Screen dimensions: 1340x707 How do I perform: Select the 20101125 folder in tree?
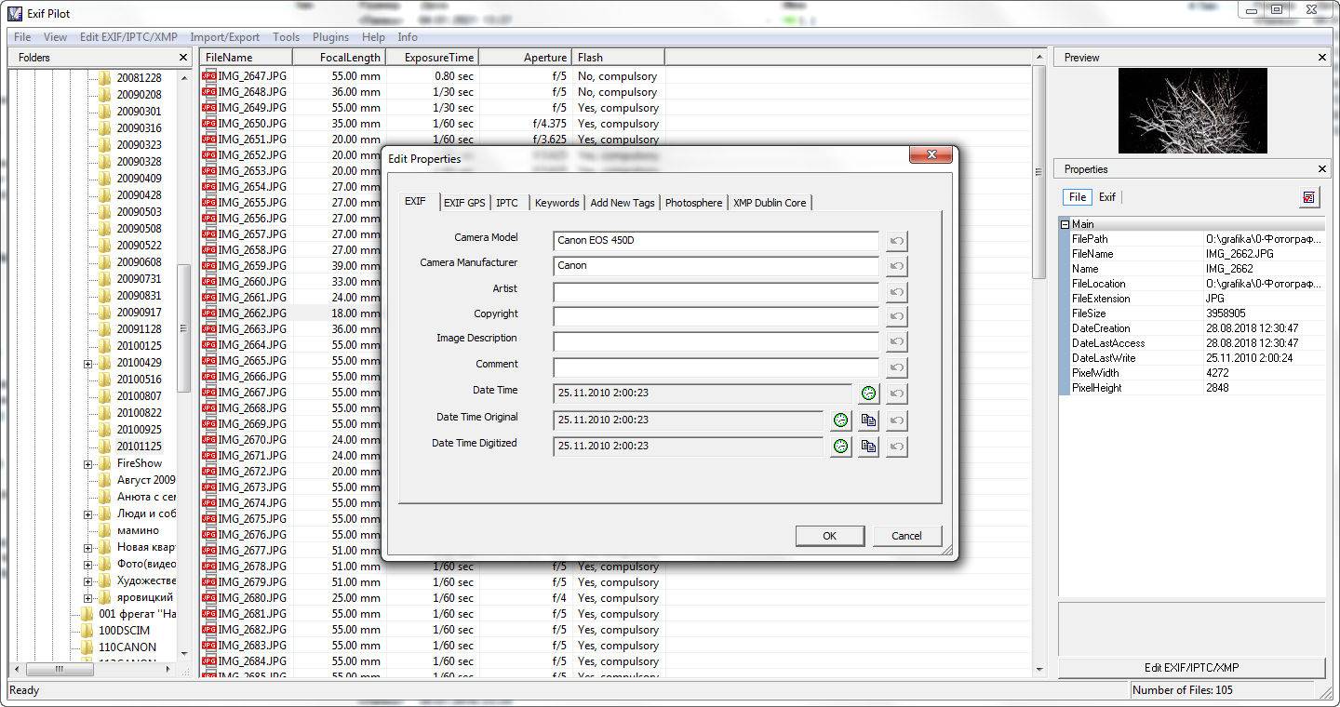[x=139, y=447]
